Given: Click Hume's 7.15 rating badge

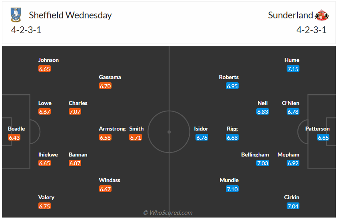Looking at the screenshot, I should pyautogui.click(x=293, y=69).
